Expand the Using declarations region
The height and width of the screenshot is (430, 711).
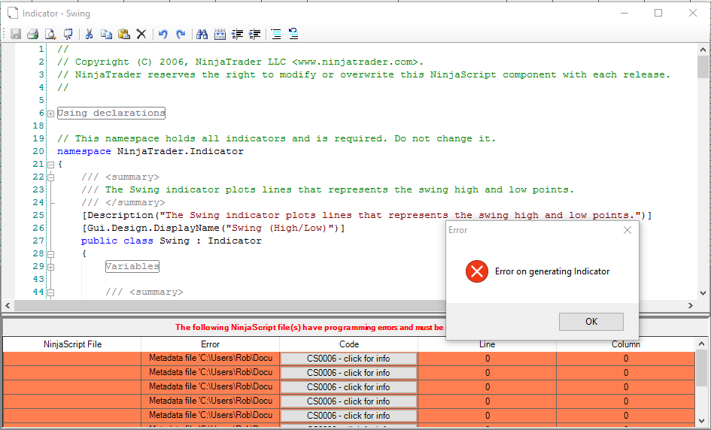click(50, 114)
